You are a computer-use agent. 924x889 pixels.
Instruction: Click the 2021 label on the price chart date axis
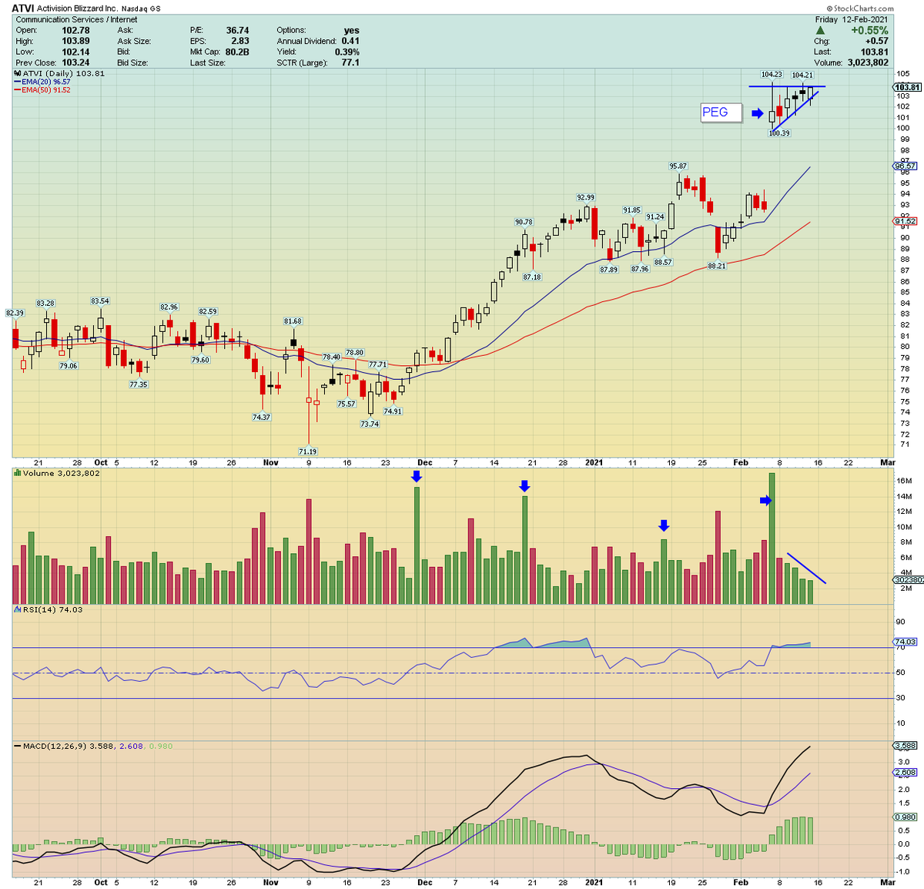click(x=594, y=463)
